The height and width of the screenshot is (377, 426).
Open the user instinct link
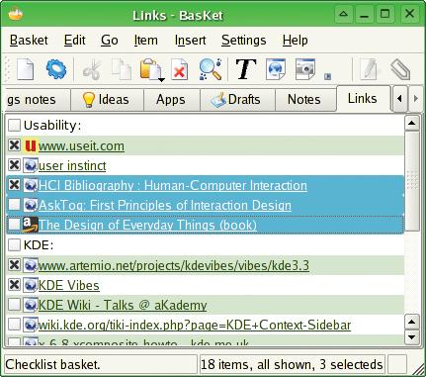point(72,165)
